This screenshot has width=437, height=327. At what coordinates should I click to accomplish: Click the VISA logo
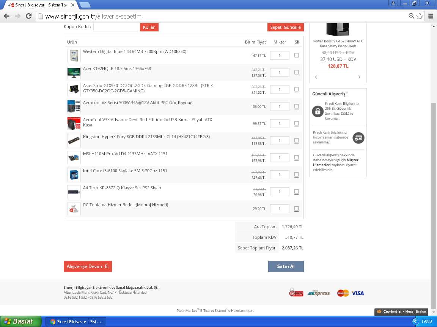point(358,293)
